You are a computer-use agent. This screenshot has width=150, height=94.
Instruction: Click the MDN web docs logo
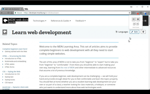click(15, 21)
